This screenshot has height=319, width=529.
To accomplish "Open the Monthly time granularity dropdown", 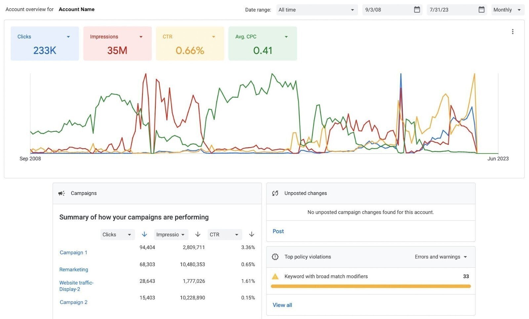I will tap(507, 10).
